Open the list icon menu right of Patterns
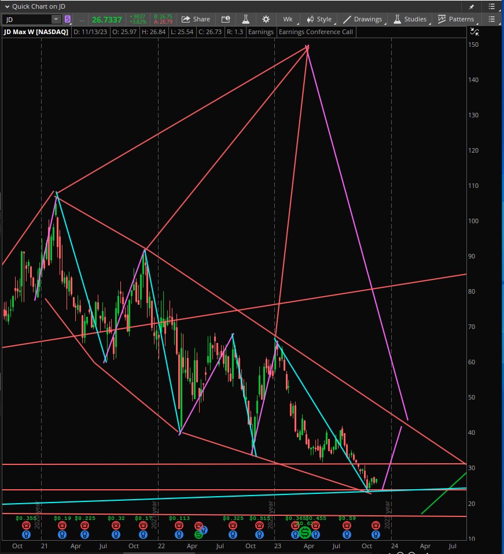This screenshot has width=504, height=554. pyautogui.click(x=491, y=19)
